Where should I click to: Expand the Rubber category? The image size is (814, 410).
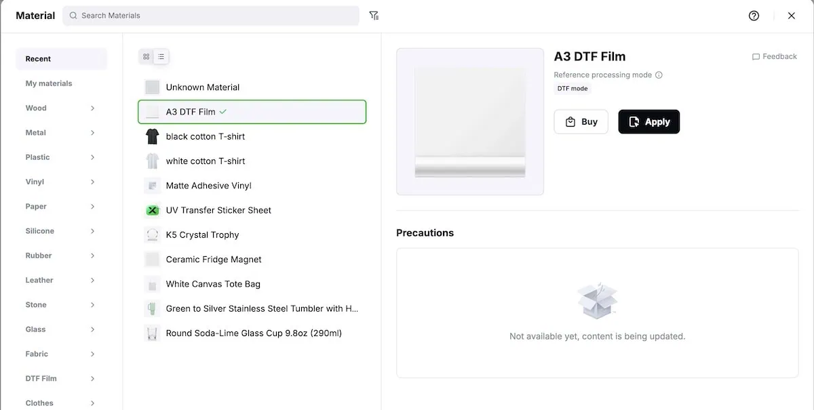coord(61,255)
